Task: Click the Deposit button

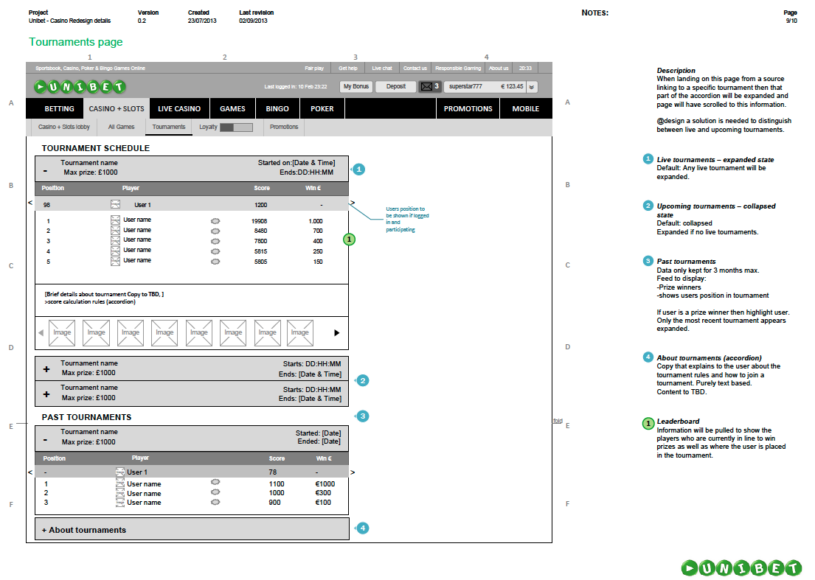Action: tap(396, 86)
